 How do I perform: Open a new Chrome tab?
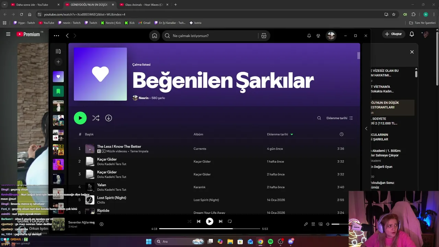click(176, 5)
